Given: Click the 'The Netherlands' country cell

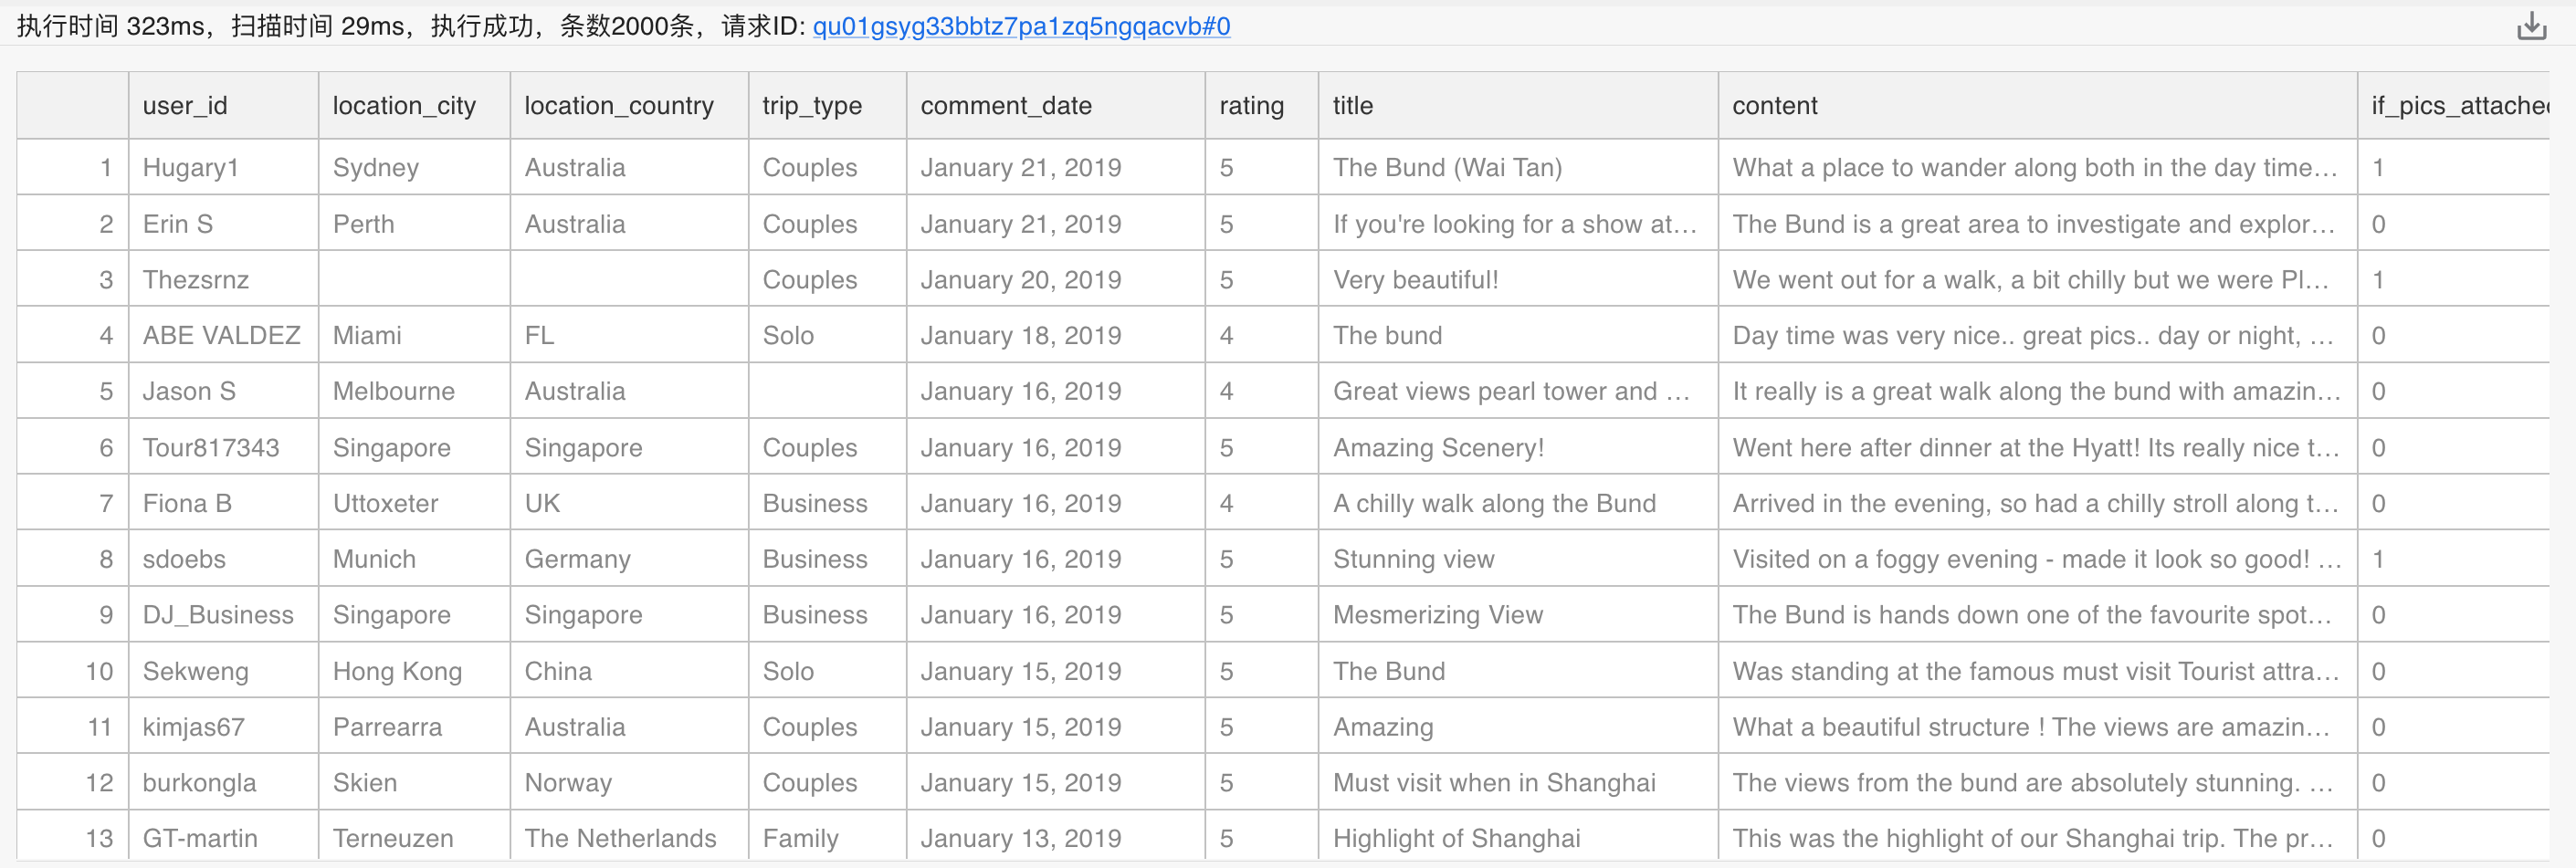Looking at the screenshot, I should (620, 838).
